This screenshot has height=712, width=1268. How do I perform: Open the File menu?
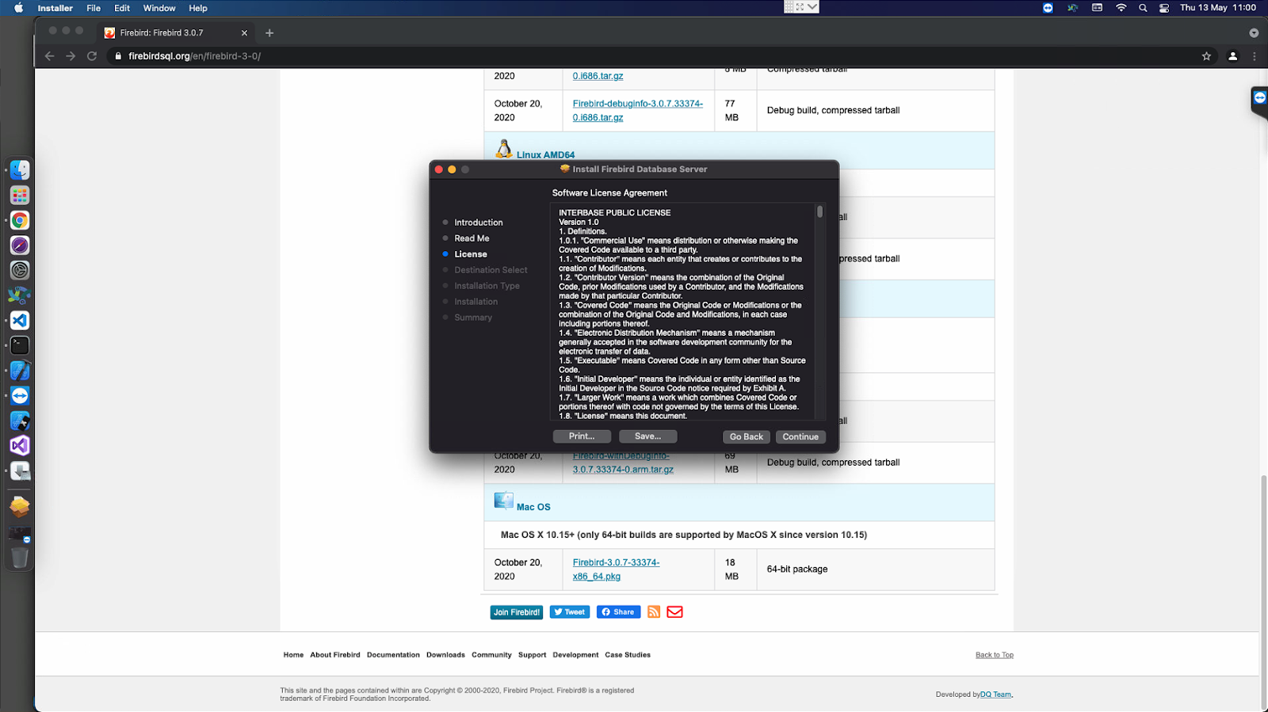(94, 8)
